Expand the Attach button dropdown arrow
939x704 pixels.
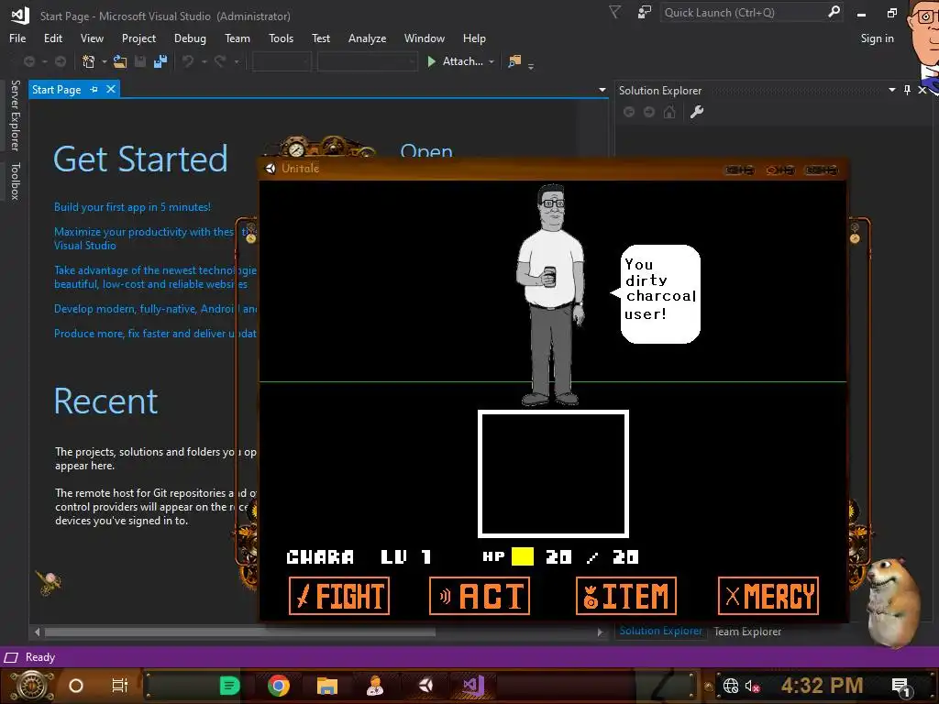[492, 61]
